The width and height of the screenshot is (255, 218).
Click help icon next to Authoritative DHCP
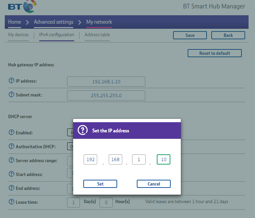(x=11, y=147)
